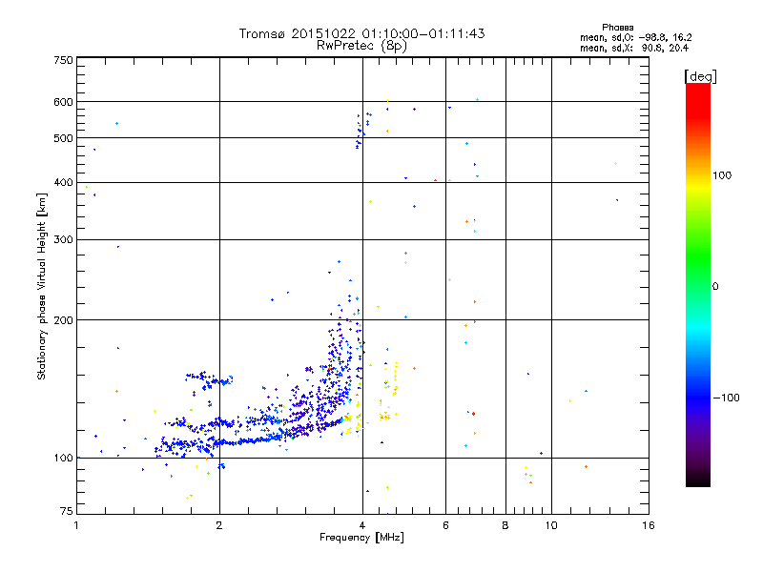Viewport: 763px width, 572px height.
Task: Click the [deg] unit label above color bar
Action: tap(700, 77)
